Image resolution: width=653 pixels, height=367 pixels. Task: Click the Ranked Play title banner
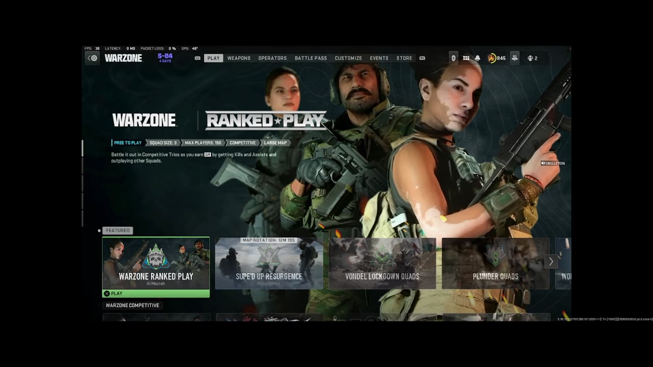(266, 120)
